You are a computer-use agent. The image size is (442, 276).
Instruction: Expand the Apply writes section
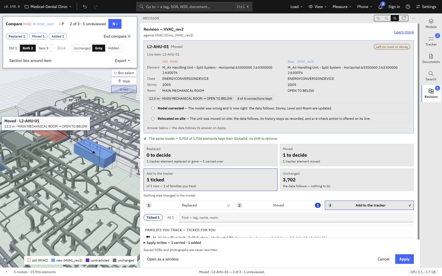(172, 243)
